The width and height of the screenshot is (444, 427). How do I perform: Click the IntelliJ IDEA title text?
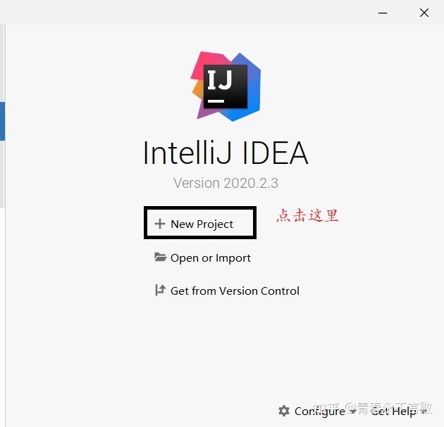coord(226,153)
